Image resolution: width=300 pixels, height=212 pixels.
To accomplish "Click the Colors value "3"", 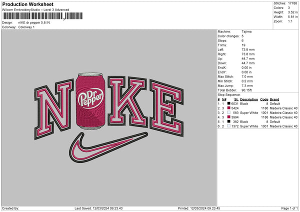I will pos(289,8).
